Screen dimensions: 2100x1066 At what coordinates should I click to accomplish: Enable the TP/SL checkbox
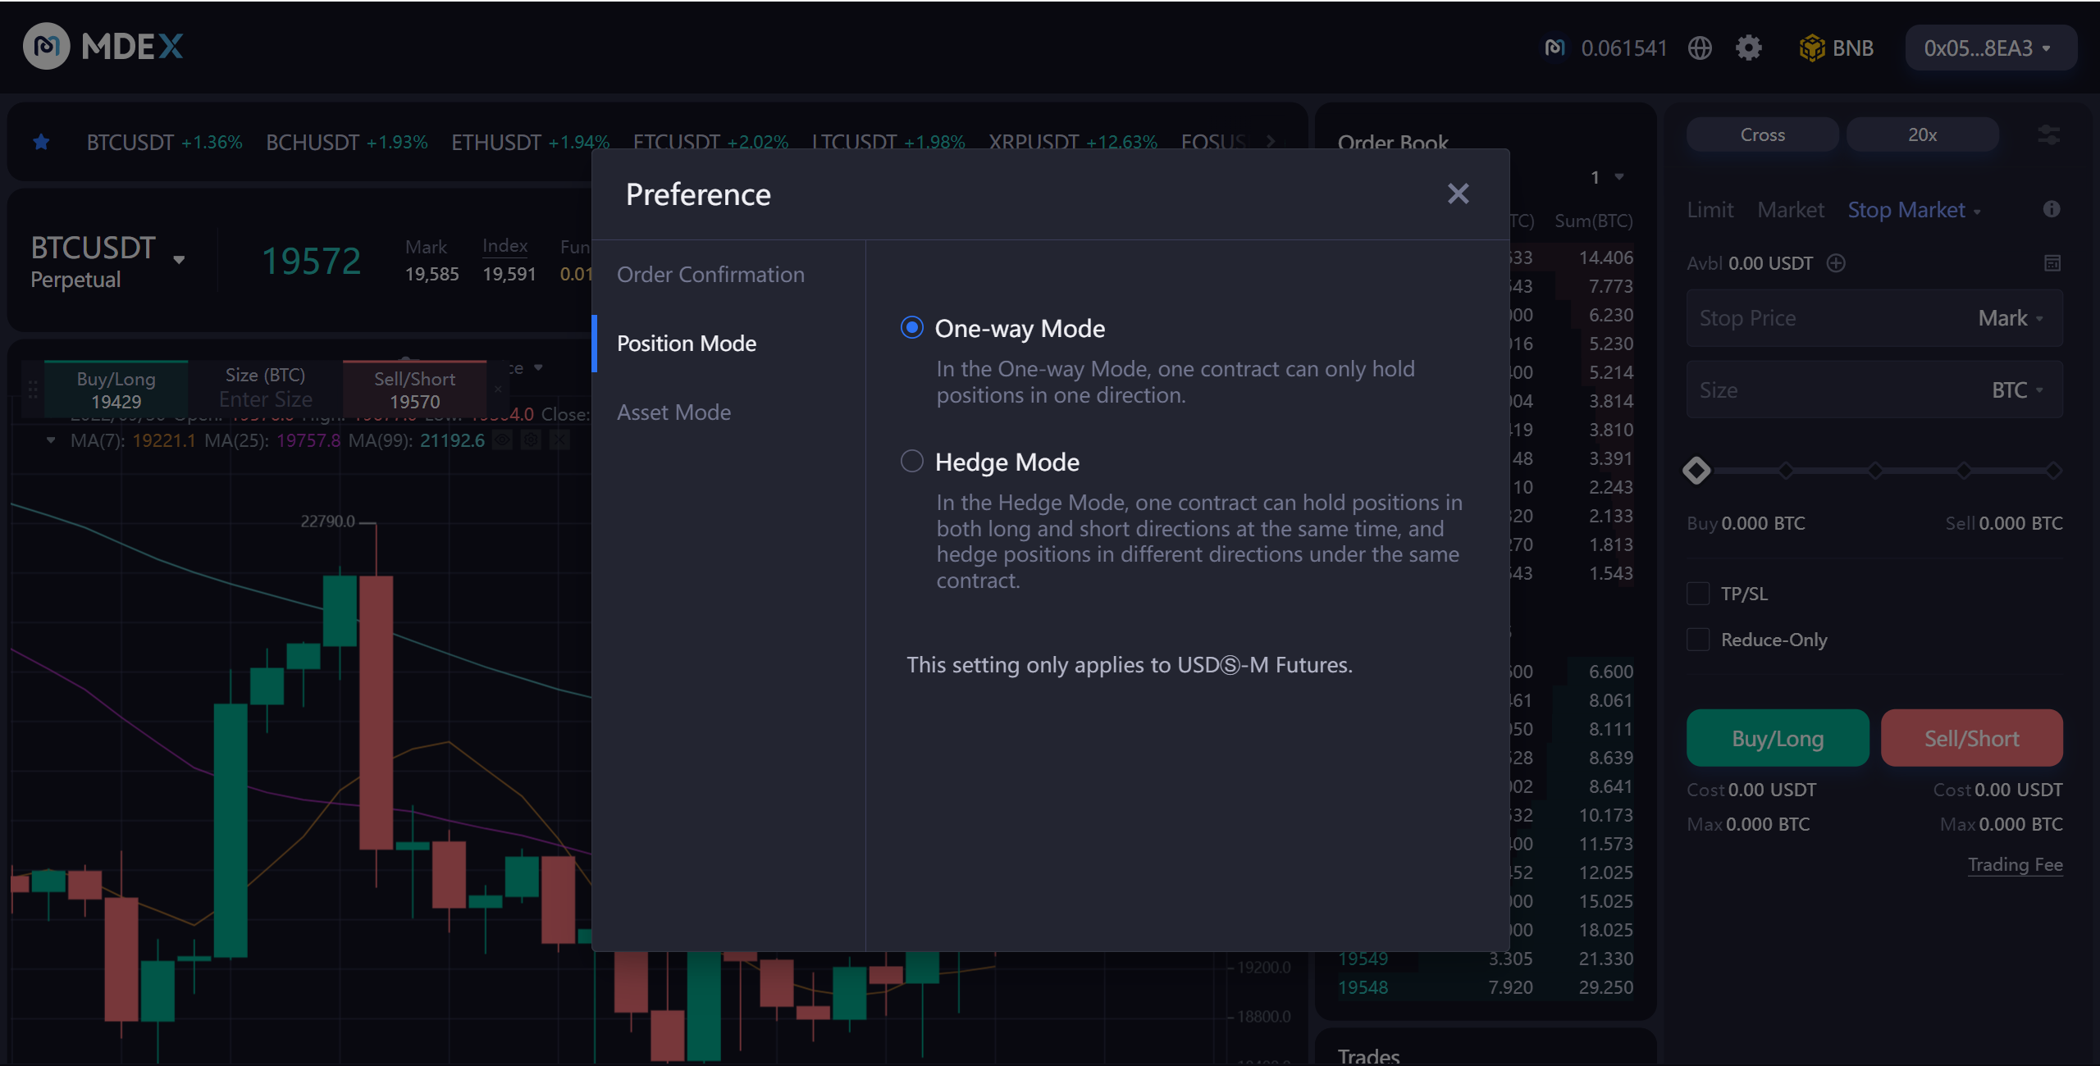(1698, 594)
